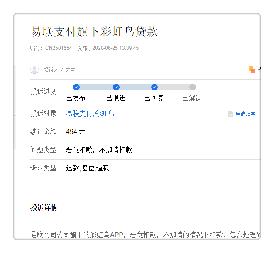Click the orange squares icon beside the complainant row
This screenshot has height=253, width=274.
pos(252,70)
